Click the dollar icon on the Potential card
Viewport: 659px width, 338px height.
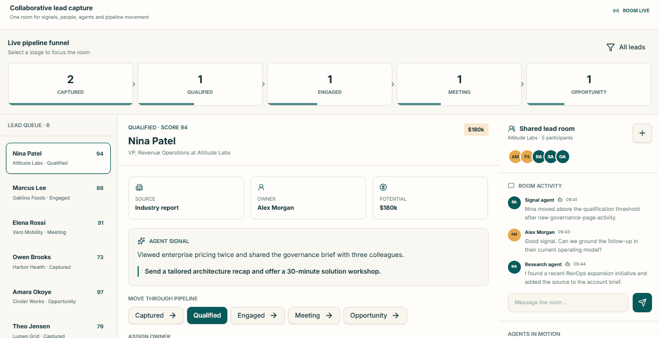pyautogui.click(x=383, y=187)
